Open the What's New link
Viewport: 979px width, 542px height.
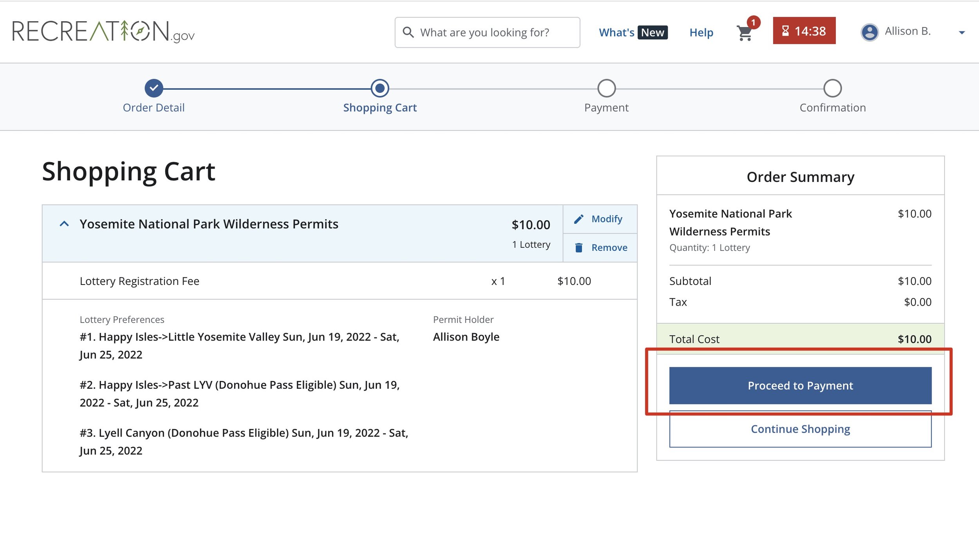pyautogui.click(x=633, y=33)
